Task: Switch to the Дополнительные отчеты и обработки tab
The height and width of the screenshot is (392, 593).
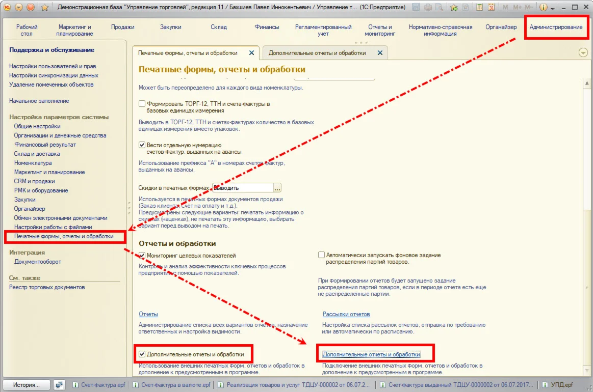Action: (x=317, y=53)
